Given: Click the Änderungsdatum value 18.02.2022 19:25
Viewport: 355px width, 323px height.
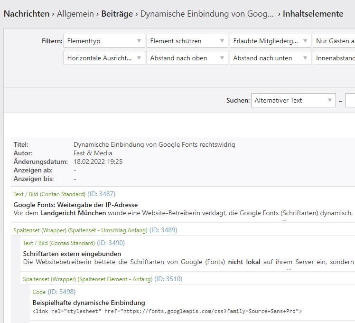Looking at the screenshot, I should pyautogui.click(x=98, y=162).
